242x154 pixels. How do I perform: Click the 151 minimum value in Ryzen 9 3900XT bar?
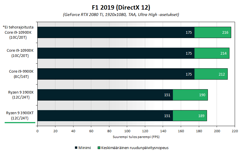point(167,116)
